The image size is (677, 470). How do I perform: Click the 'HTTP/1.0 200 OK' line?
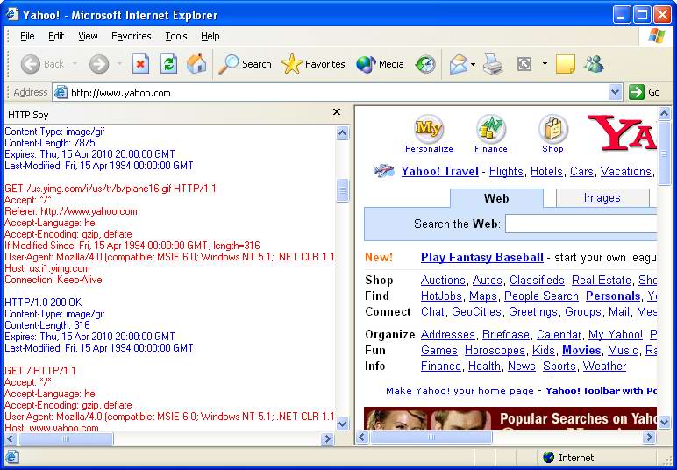pyautogui.click(x=43, y=303)
